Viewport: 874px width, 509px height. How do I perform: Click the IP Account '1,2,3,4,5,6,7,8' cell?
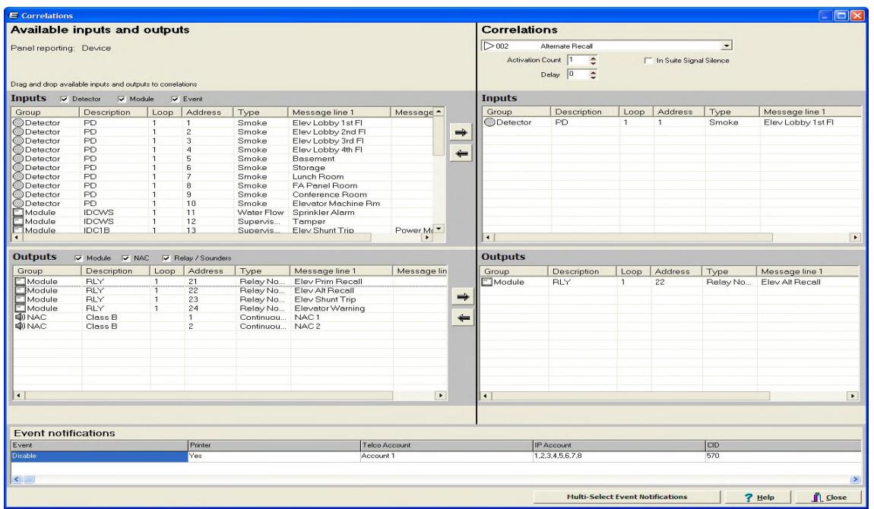pyautogui.click(x=619, y=456)
